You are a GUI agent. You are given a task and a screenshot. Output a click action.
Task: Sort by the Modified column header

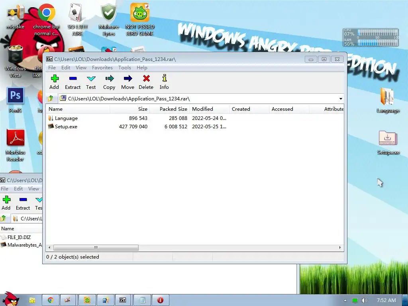tap(210, 109)
